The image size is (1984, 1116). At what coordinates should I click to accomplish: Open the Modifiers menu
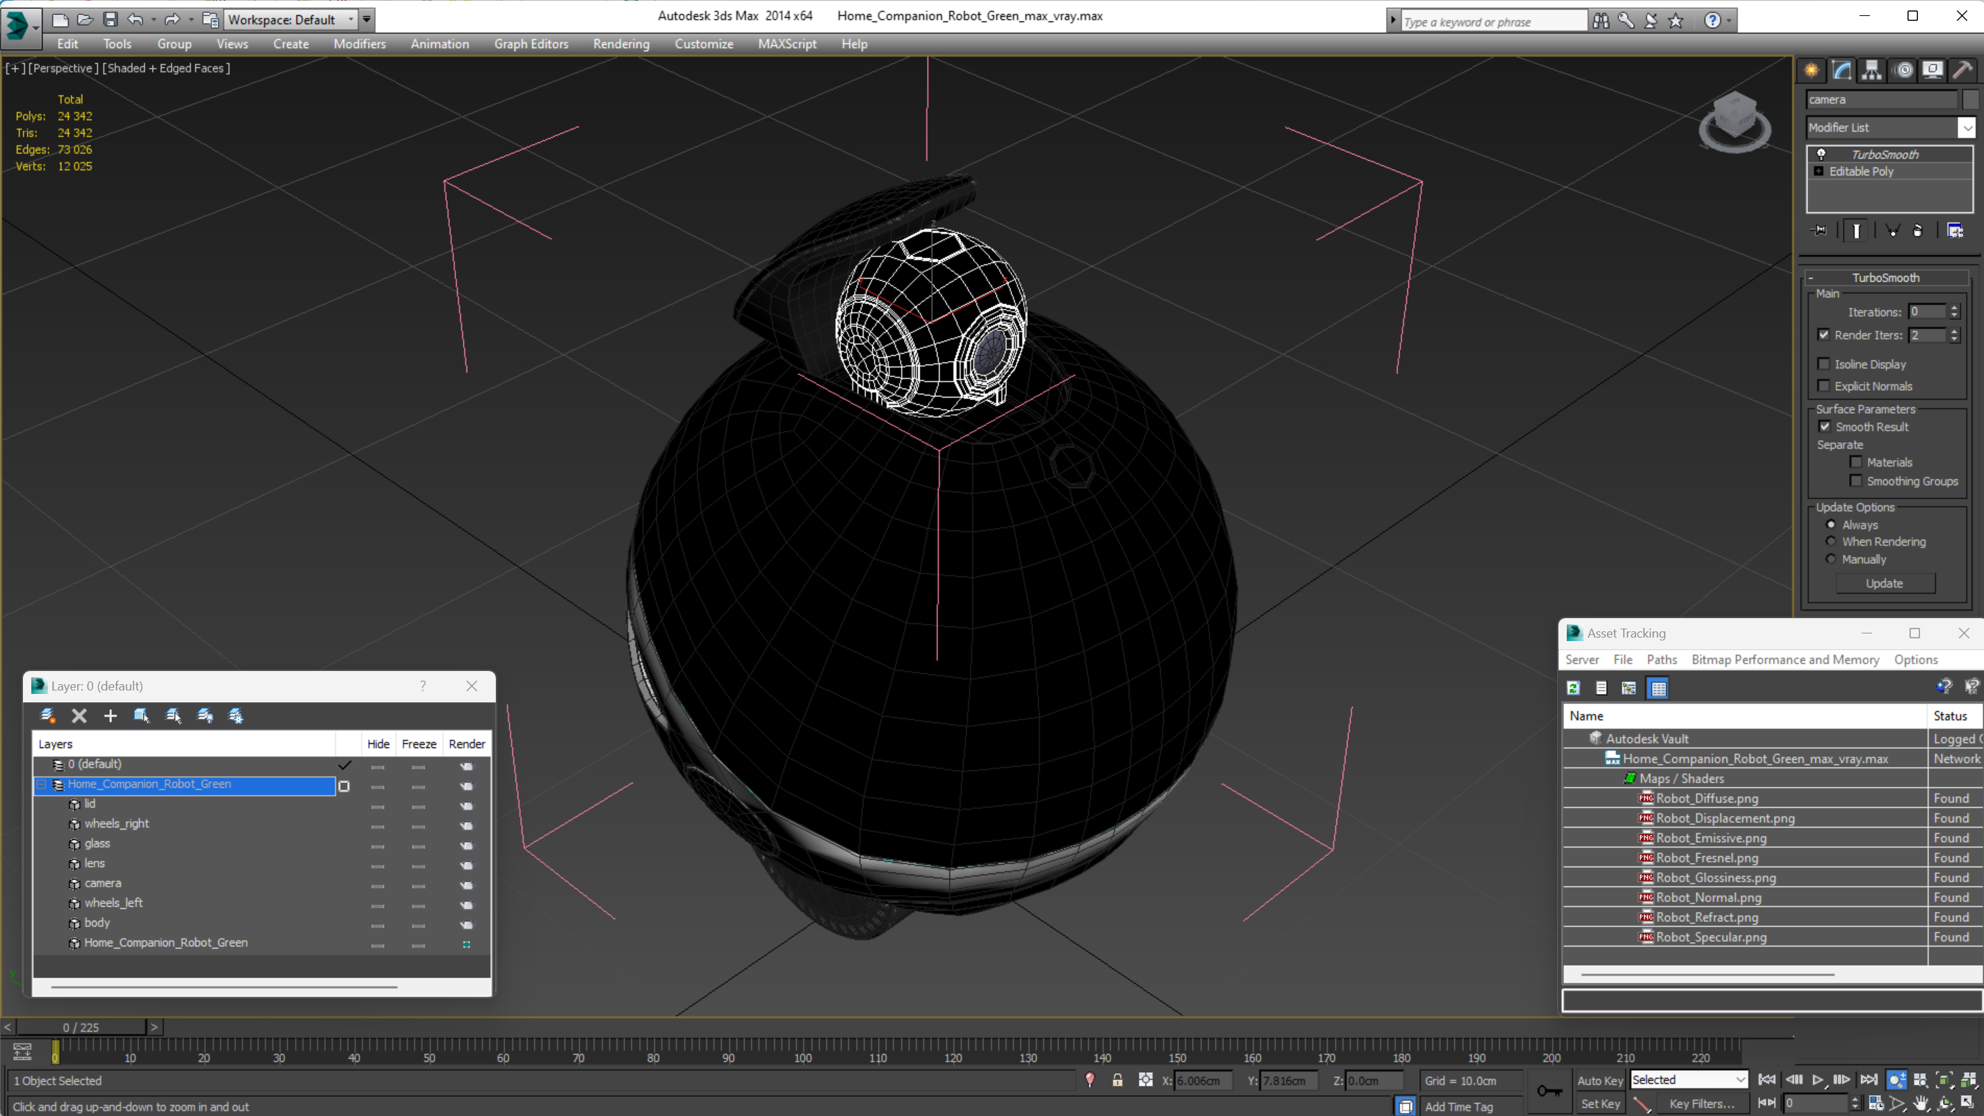point(360,44)
